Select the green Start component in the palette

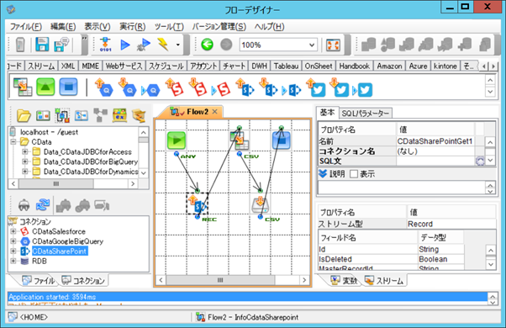pyautogui.click(x=45, y=87)
